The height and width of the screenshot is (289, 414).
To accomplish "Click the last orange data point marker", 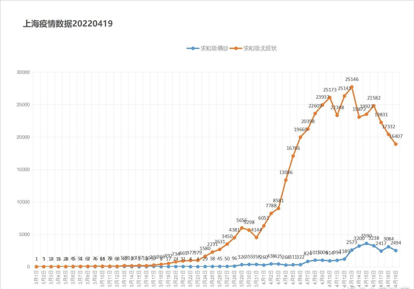I will click(396, 144).
